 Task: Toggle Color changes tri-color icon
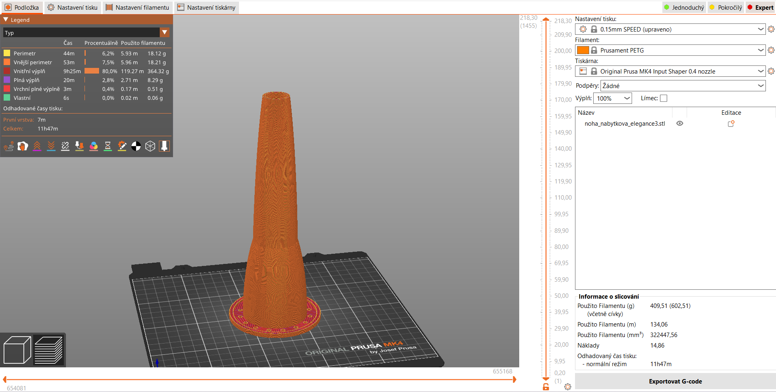[x=94, y=146]
